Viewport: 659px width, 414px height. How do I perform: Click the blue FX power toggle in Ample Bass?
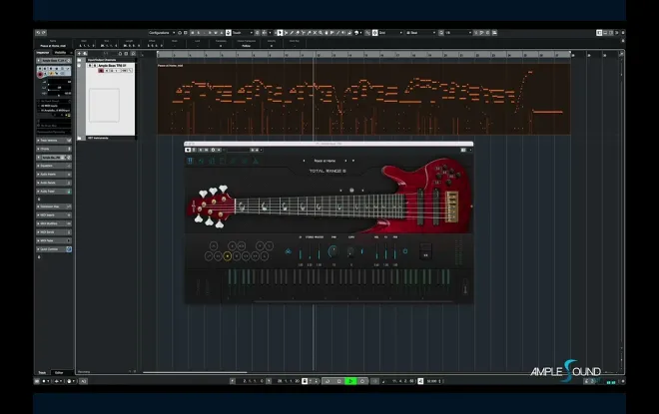click(x=405, y=251)
